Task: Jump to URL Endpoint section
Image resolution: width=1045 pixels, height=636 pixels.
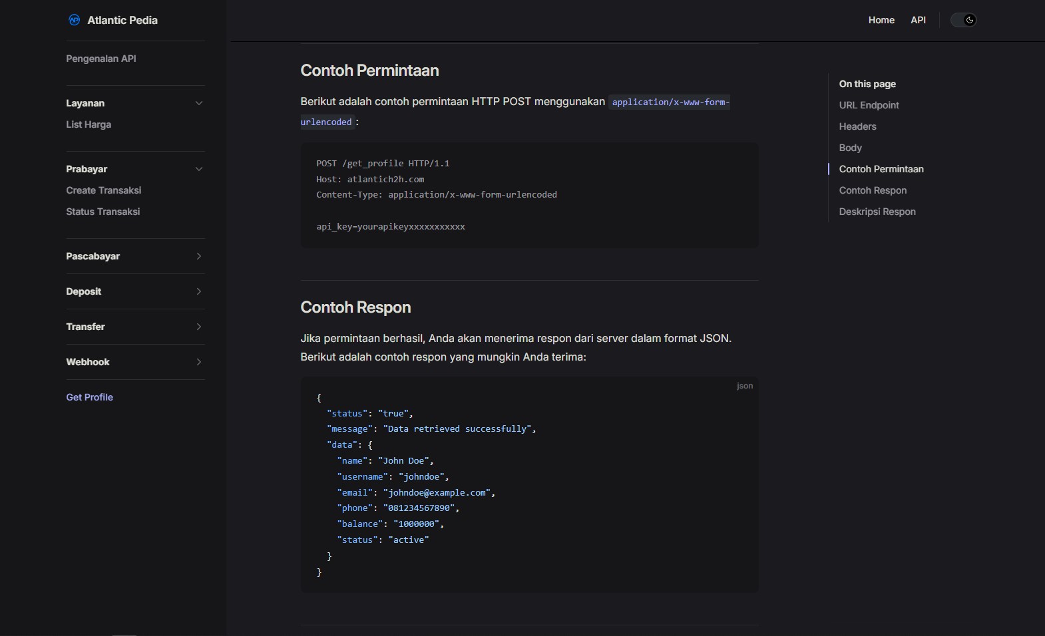Action: 869,105
